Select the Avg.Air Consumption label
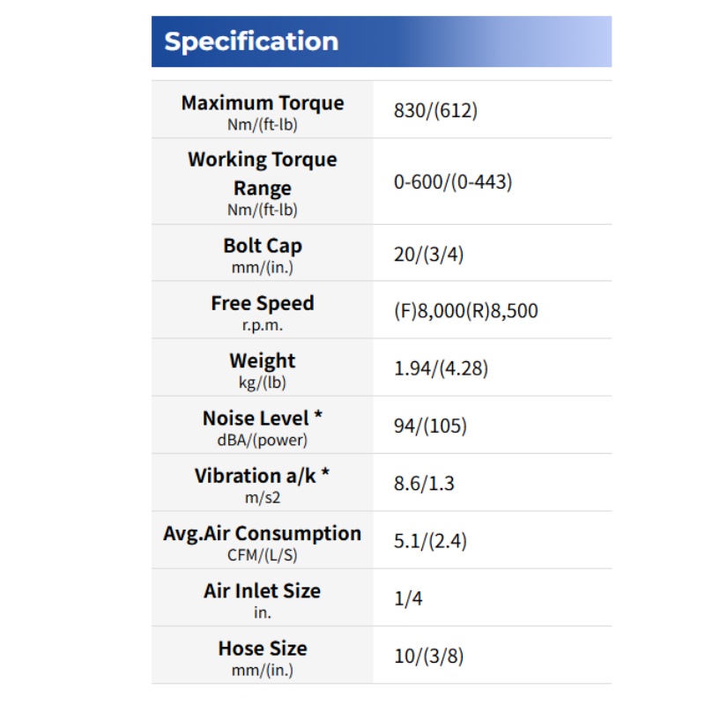This screenshot has height=705, width=705. pos(263,533)
